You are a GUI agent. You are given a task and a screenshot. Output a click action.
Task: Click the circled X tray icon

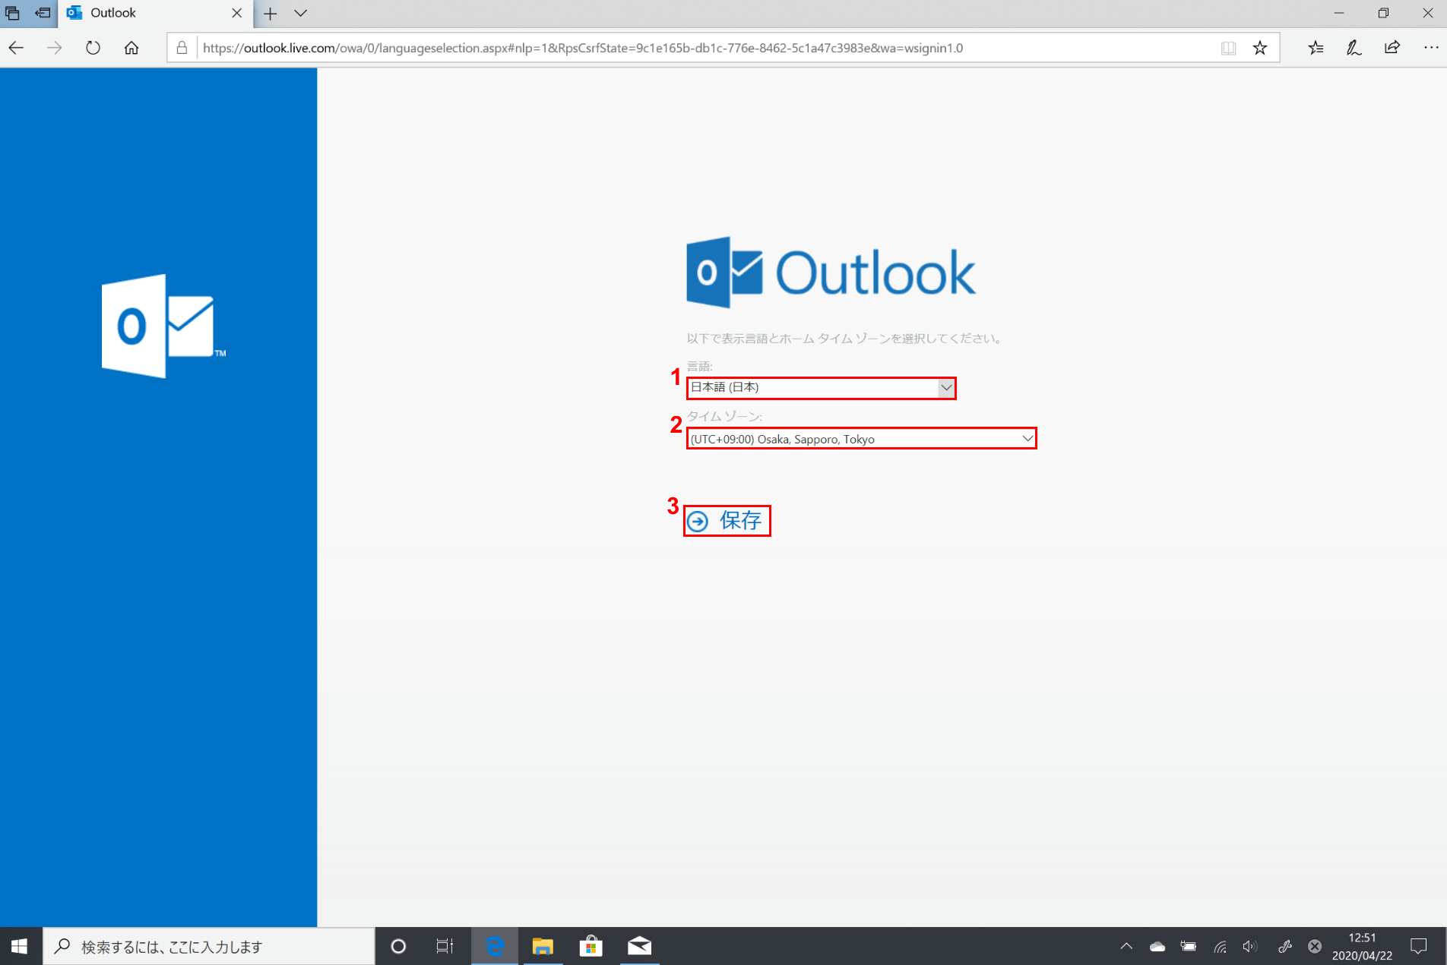click(x=1315, y=946)
